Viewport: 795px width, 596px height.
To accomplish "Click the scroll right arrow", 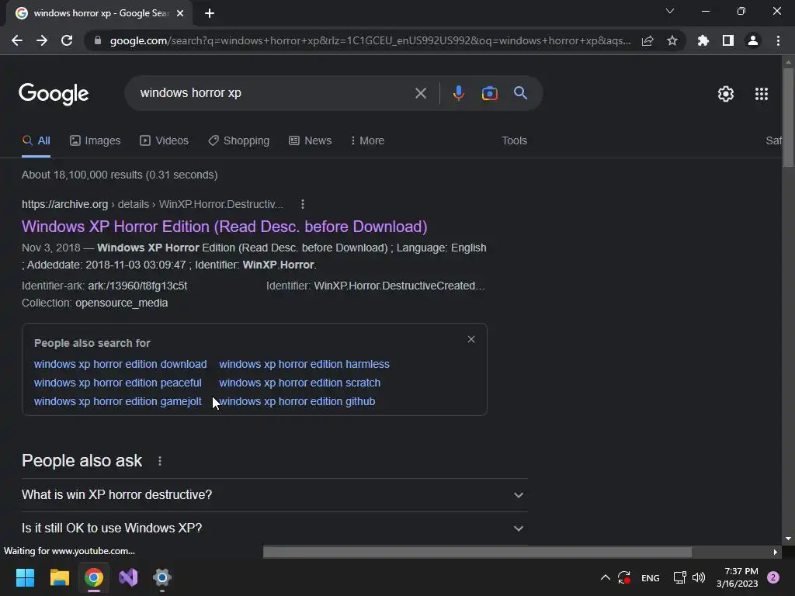I will click(x=776, y=552).
